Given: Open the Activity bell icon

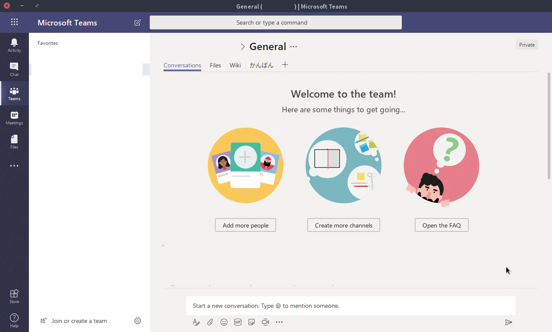Looking at the screenshot, I should 14,45.
